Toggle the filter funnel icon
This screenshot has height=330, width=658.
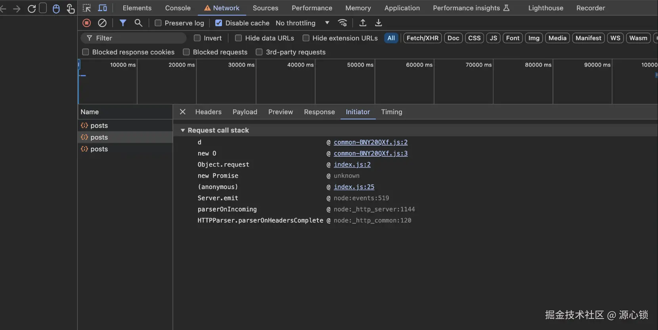(x=123, y=23)
